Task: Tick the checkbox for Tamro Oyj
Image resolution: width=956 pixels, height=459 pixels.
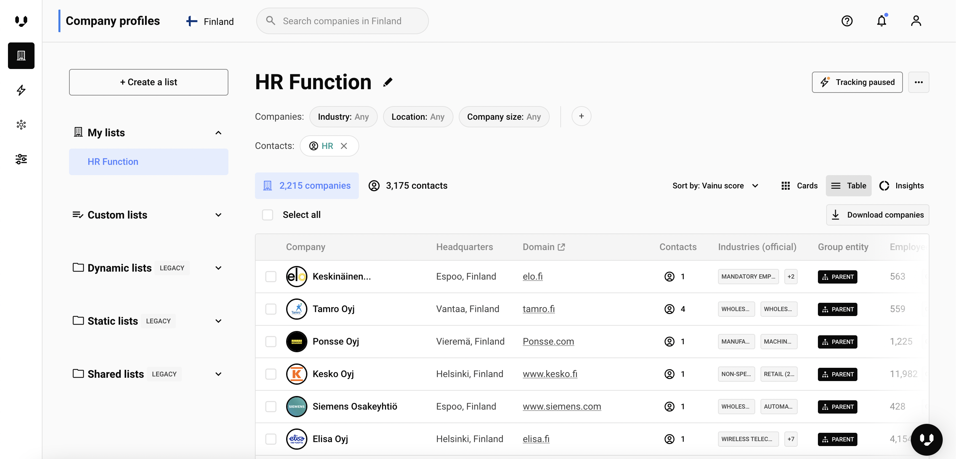Action: [x=271, y=309]
